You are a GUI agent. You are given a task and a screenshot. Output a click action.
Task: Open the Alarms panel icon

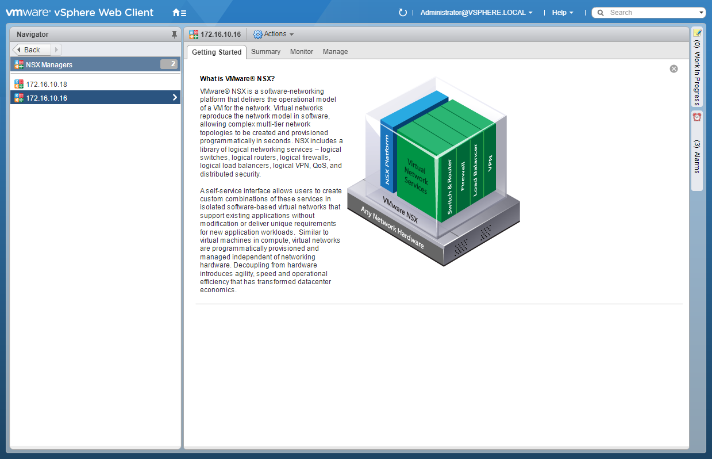[x=697, y=117]
